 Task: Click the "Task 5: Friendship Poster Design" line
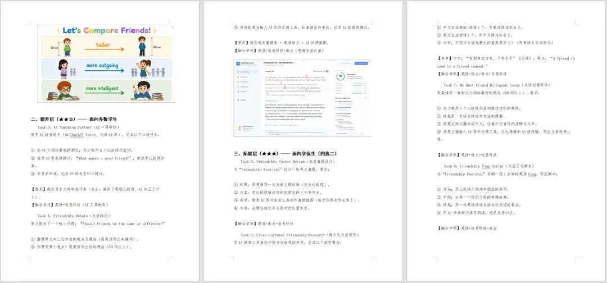(288, 161)
